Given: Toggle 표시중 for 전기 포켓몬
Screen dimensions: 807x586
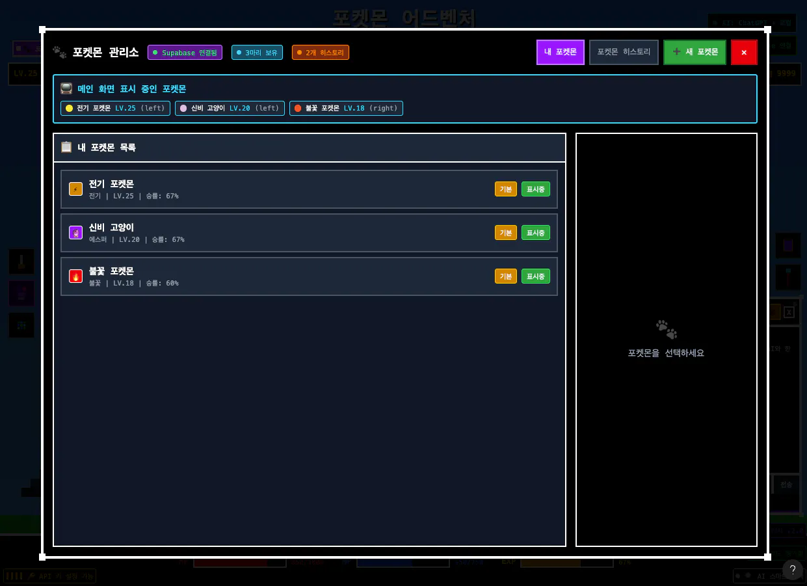Looking at the screenshot, I should [536, 189].
